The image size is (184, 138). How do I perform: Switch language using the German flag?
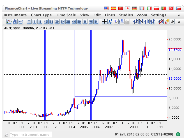[135, 8]
